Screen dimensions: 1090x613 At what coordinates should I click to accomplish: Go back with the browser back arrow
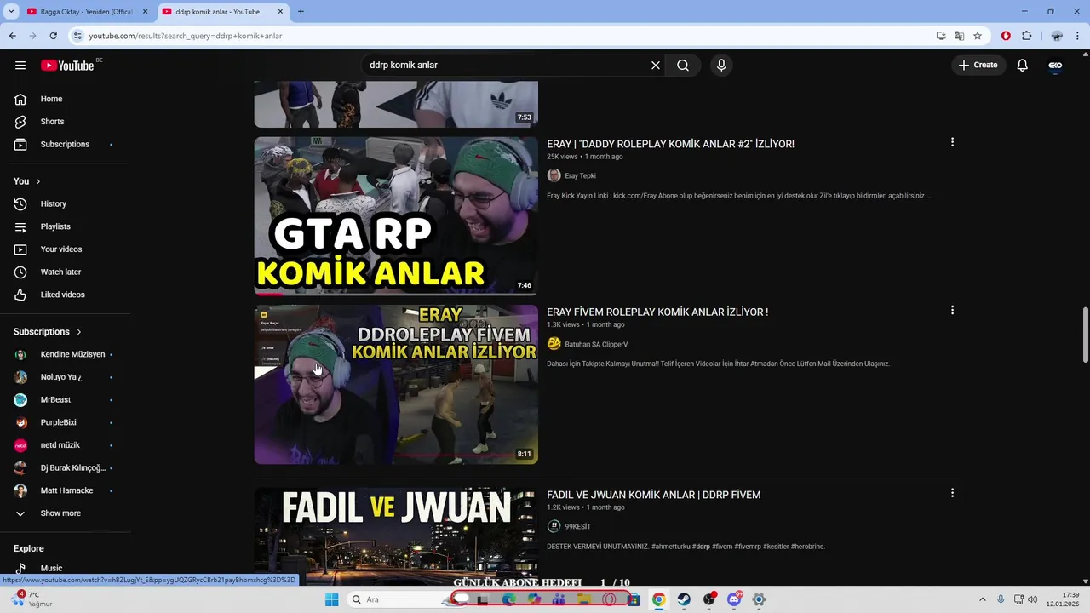tap(13, 36)
